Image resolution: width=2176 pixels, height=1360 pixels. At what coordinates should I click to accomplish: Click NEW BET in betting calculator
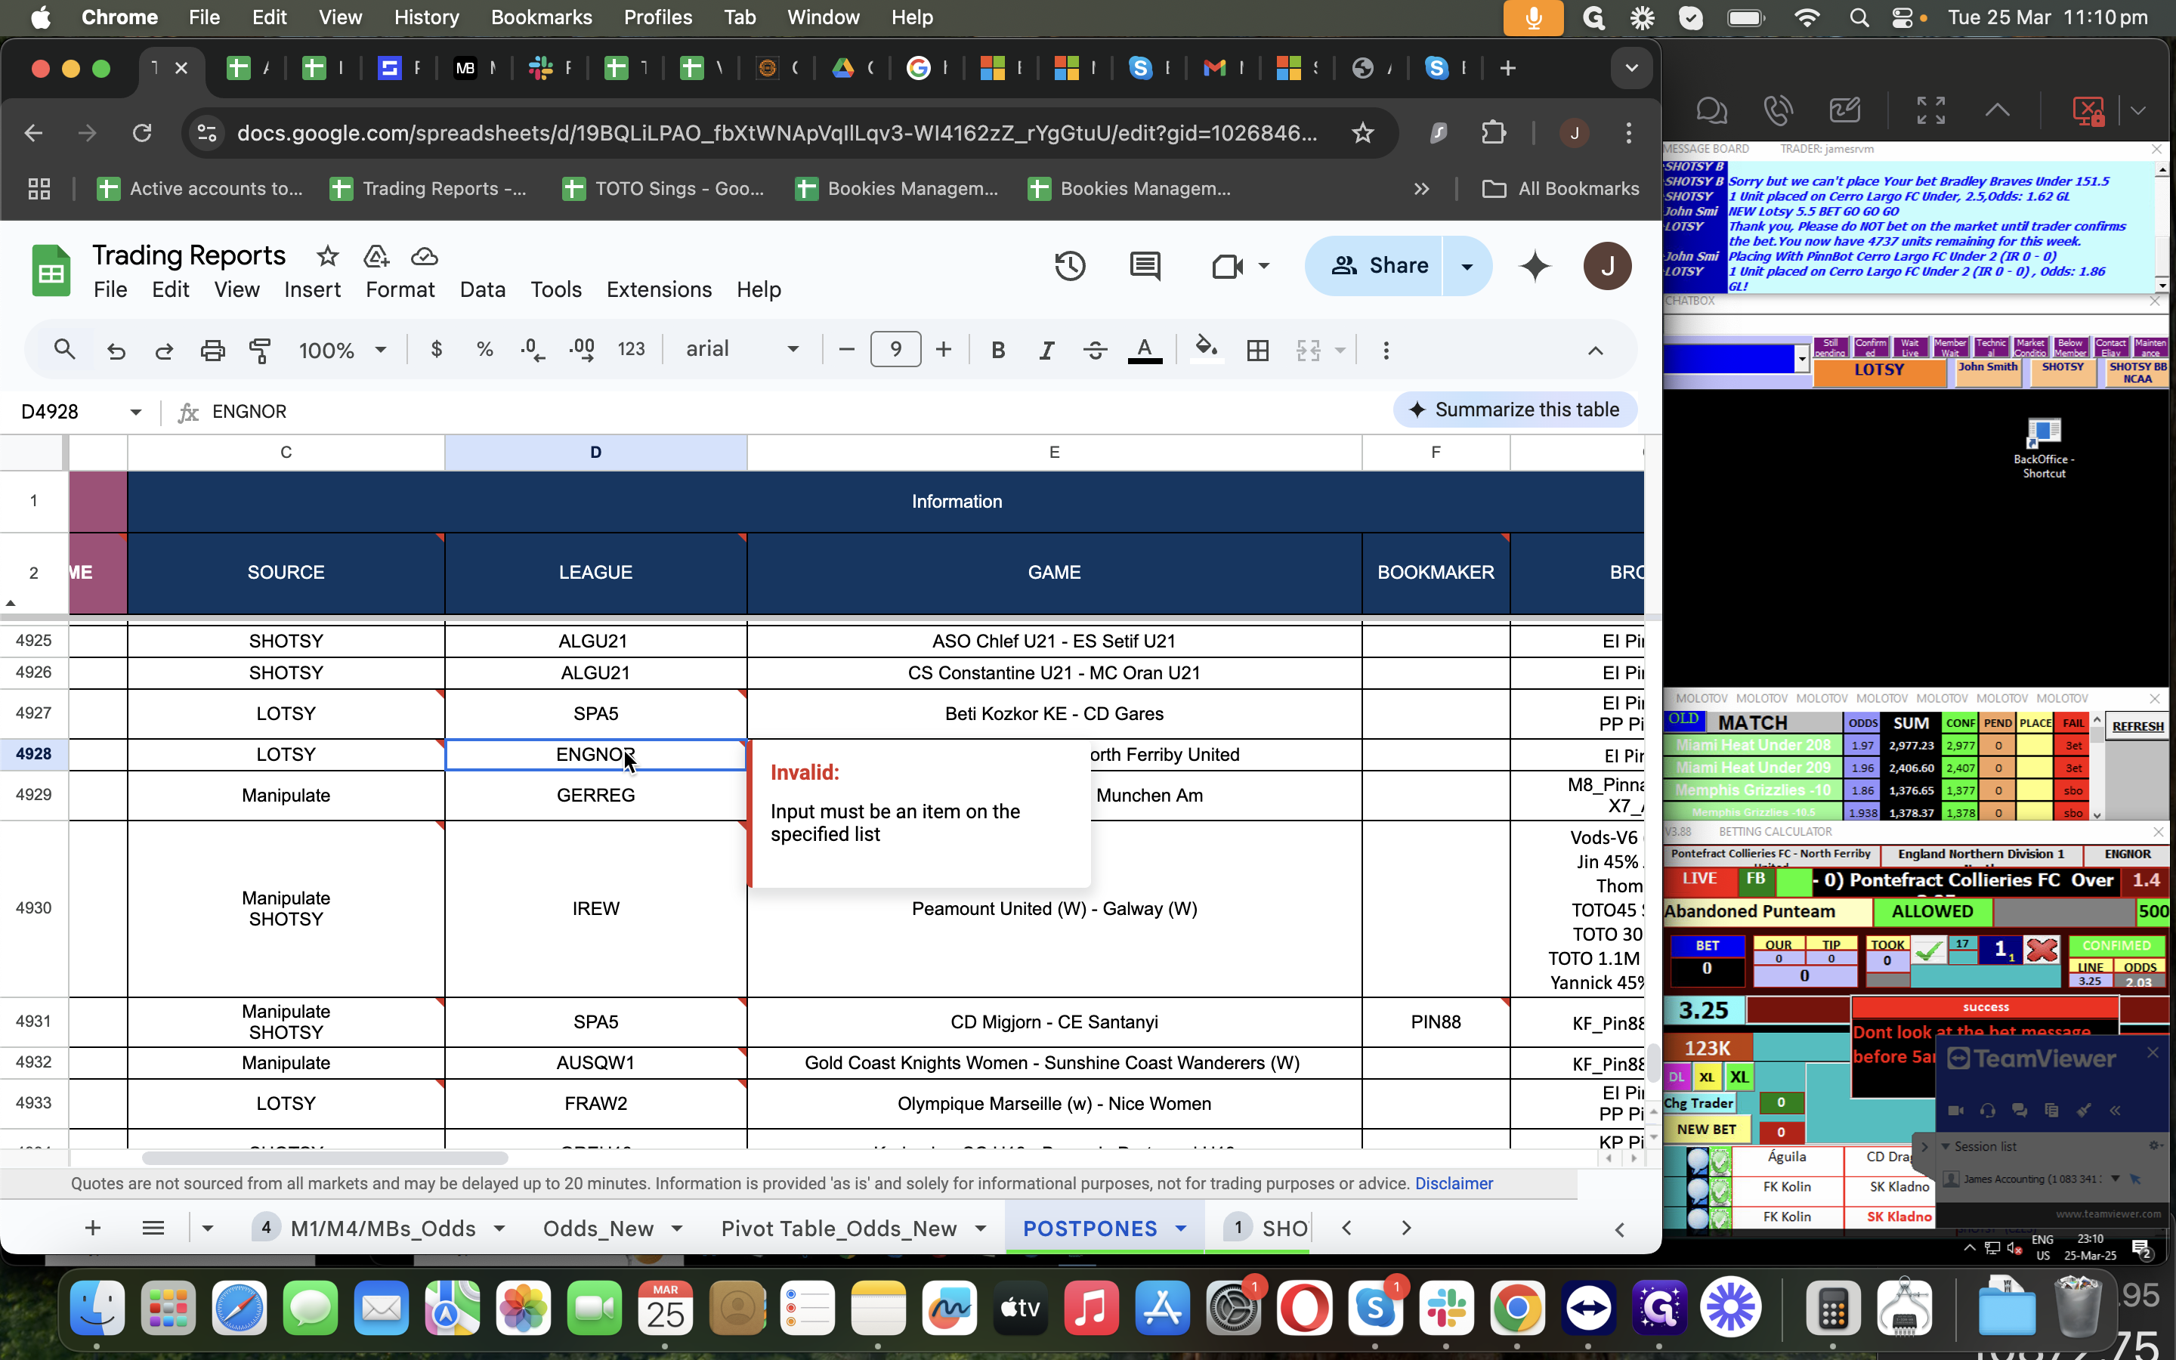(1706, 1129)
